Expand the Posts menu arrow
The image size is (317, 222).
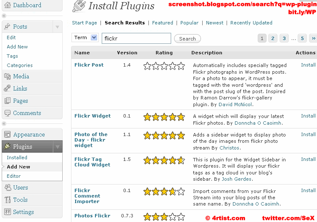click(58, 27)
